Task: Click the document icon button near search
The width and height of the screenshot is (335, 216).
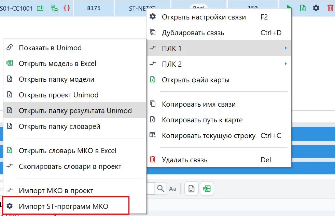Action: coord(192,189)
